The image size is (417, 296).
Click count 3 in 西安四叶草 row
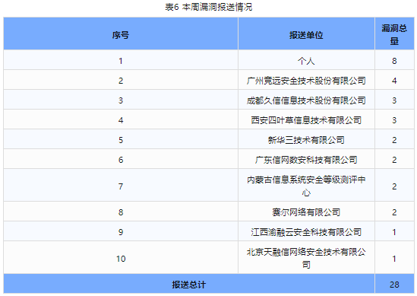[x=394, y=120]
